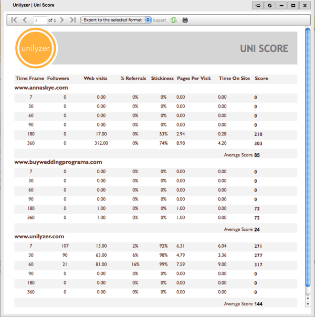Click the Score column header

click(x=261, y=78)
